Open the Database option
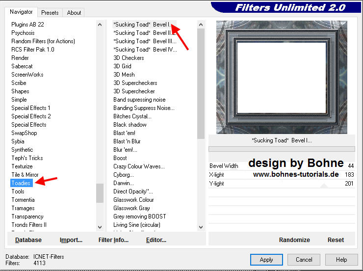363x271 pixels. click(x=28, y=240)
